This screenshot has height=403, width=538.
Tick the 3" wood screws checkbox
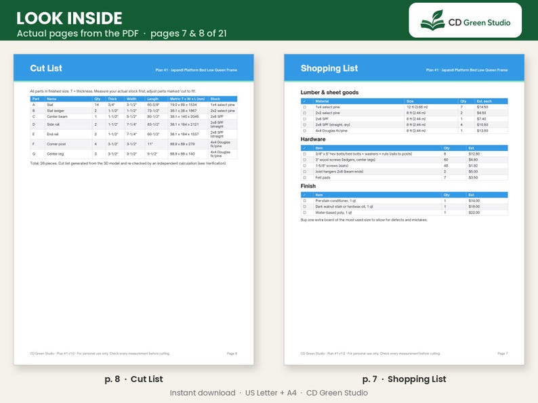304,160
